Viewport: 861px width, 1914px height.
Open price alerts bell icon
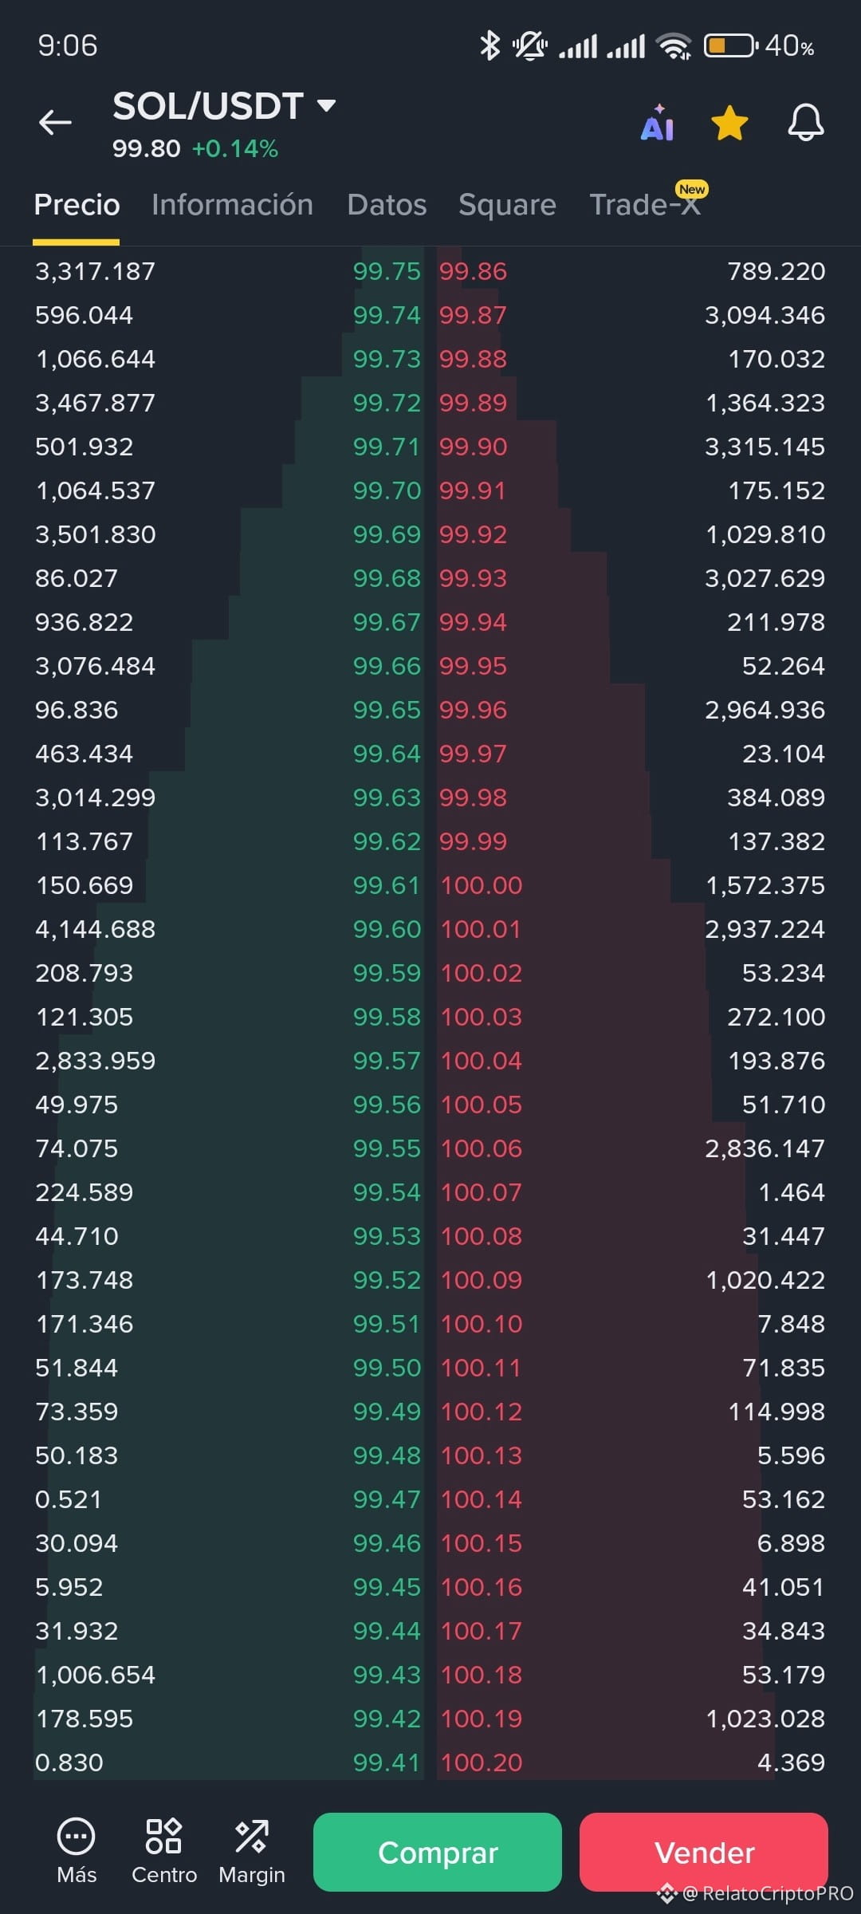pyautogui.click(x=806, y=123)
